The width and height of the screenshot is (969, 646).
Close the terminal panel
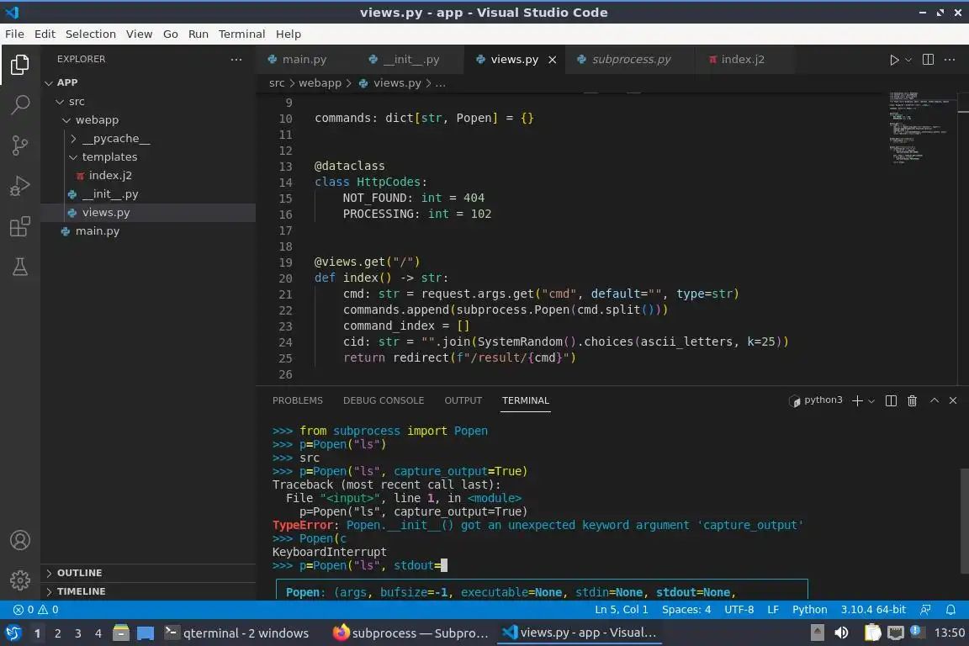tap(953, 400)
